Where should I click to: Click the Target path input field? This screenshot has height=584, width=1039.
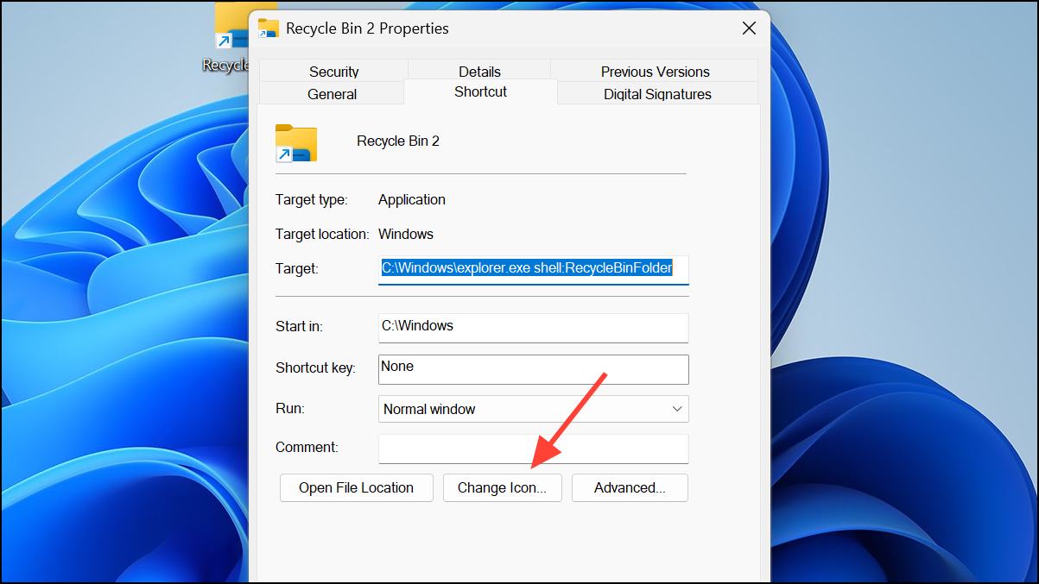[x=534, y=269]
